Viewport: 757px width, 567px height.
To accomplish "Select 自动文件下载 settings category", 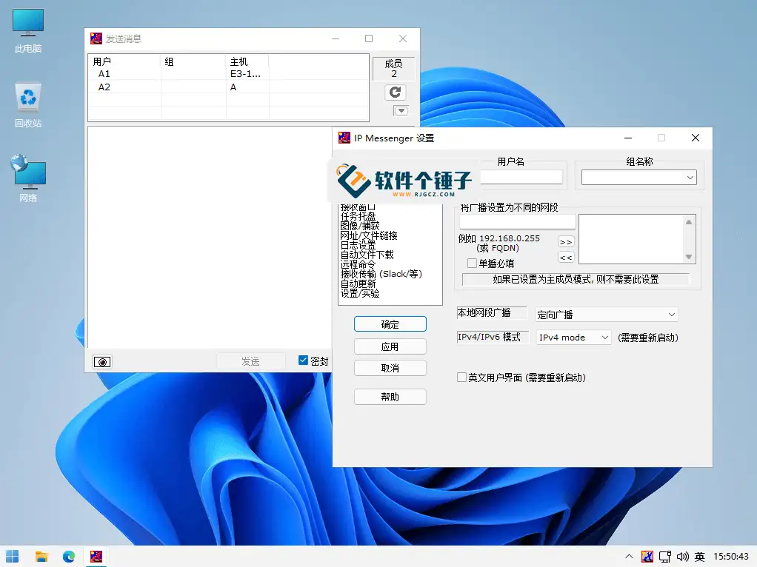I will (x=367, y=255).
